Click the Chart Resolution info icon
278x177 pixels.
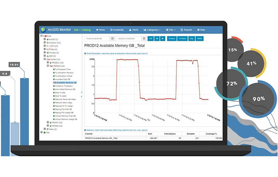(85, 53)
